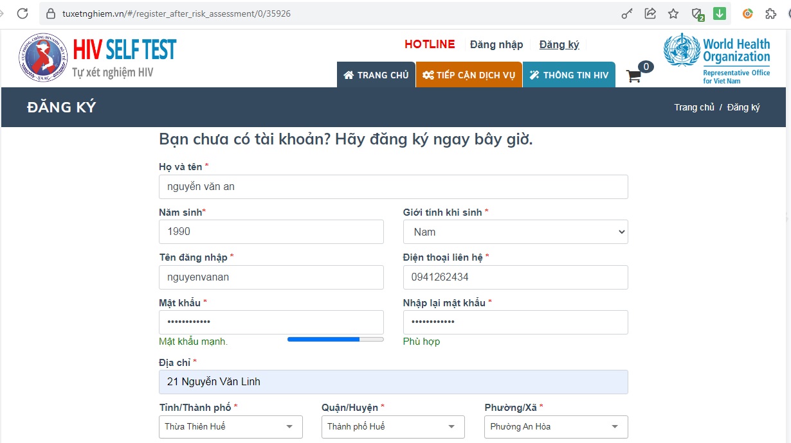
Task: Click the Họ và tên input field
Action: tap(393, 187)
